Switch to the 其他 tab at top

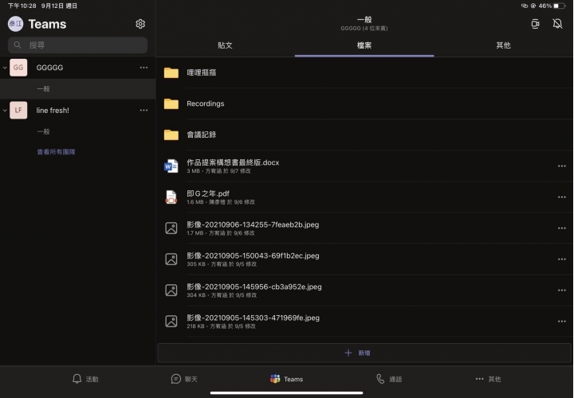[x=503, y=45]
